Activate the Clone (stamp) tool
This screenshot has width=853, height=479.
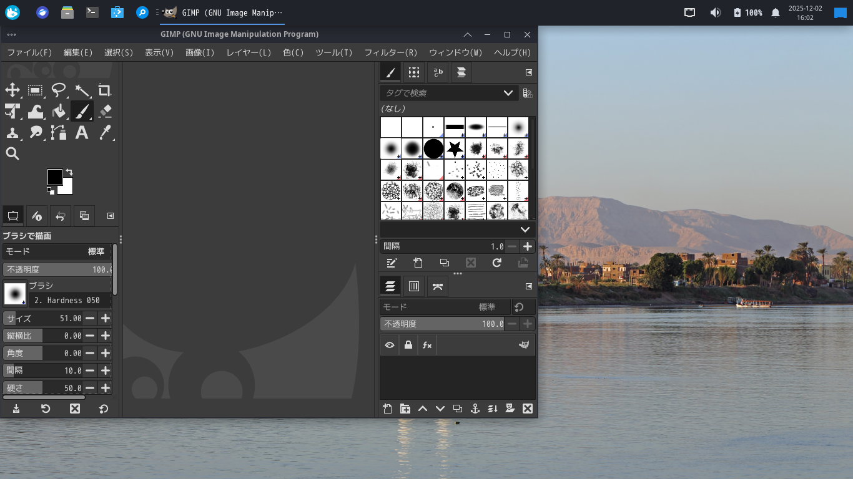point(12,132)
